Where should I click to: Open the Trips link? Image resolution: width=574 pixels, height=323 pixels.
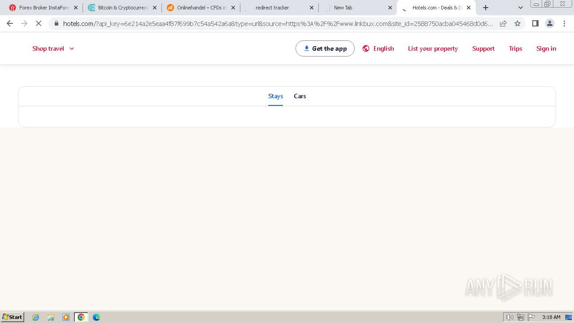[515, 48]
